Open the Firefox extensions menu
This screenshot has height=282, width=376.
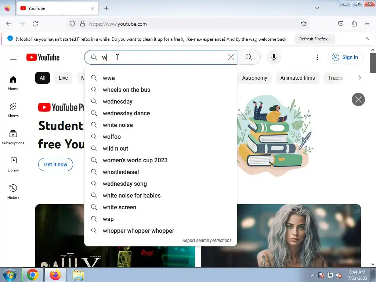(x=354, y=23)
